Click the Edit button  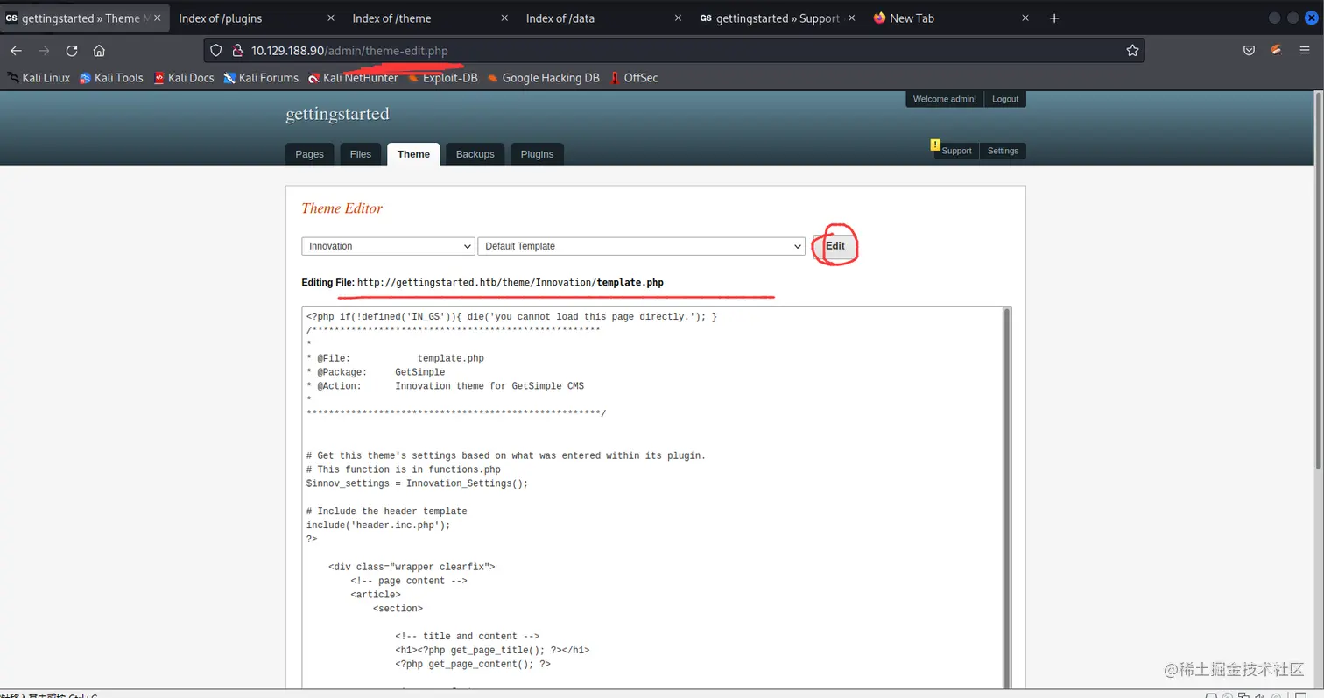835,246
